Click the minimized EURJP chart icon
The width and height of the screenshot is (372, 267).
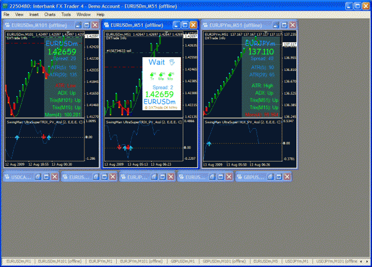pos(123,177)
